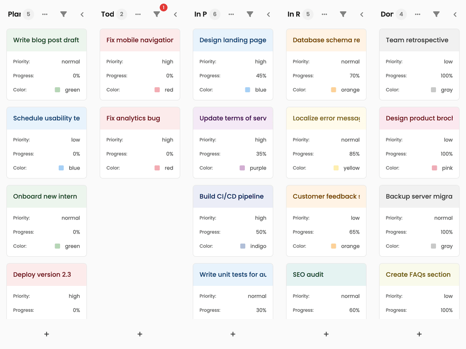Click the 50% progress on Build CI/CD pipeline

[261, 232]
